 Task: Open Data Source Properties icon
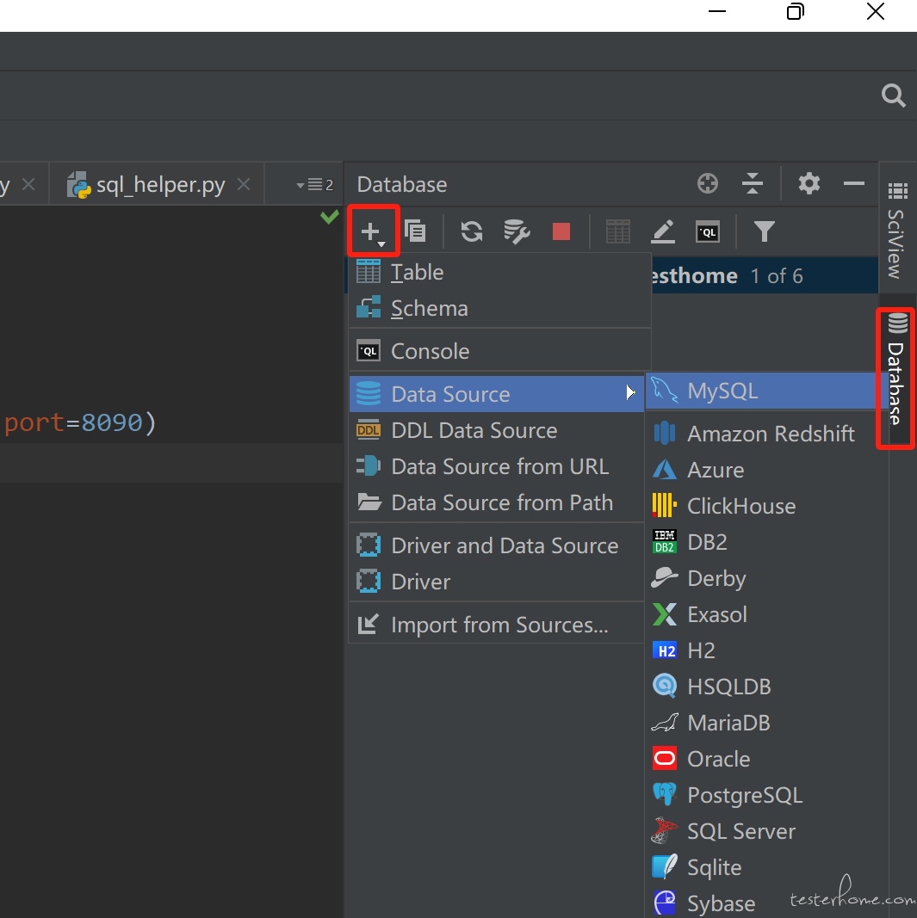pyautogui.click(x=517, y=231)
